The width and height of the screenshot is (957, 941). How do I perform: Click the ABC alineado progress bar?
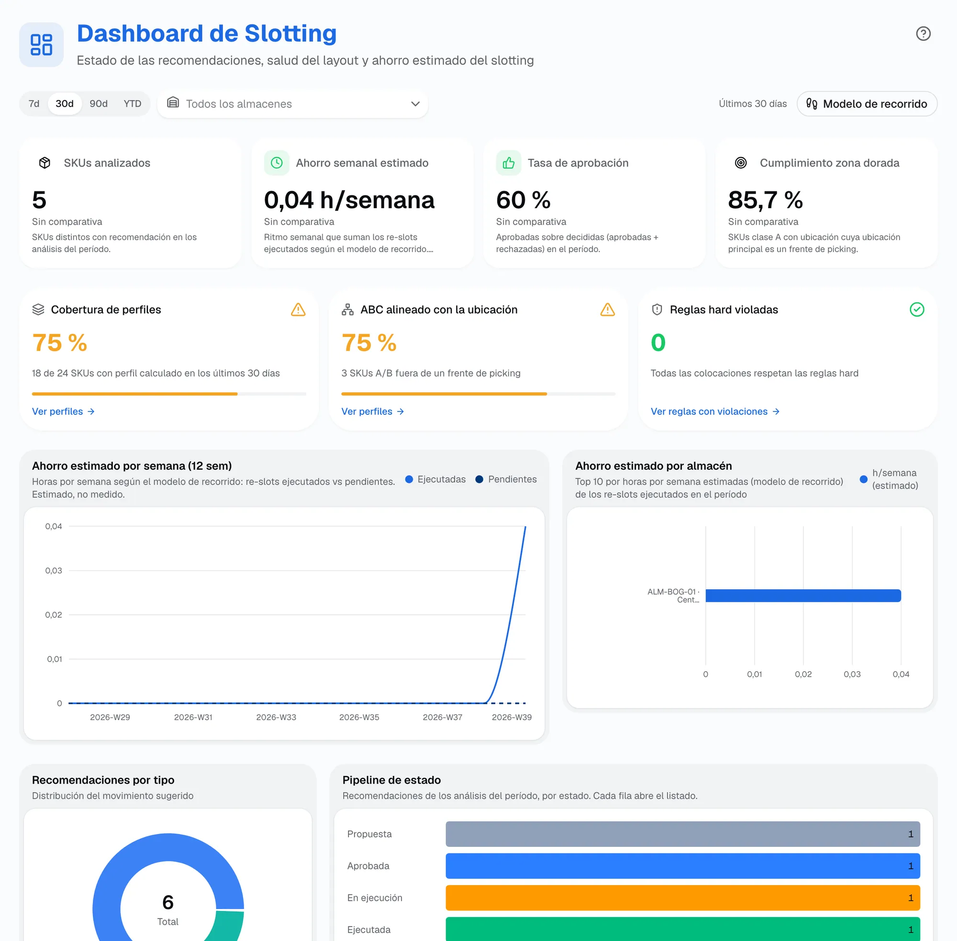[x=478, y=394]
